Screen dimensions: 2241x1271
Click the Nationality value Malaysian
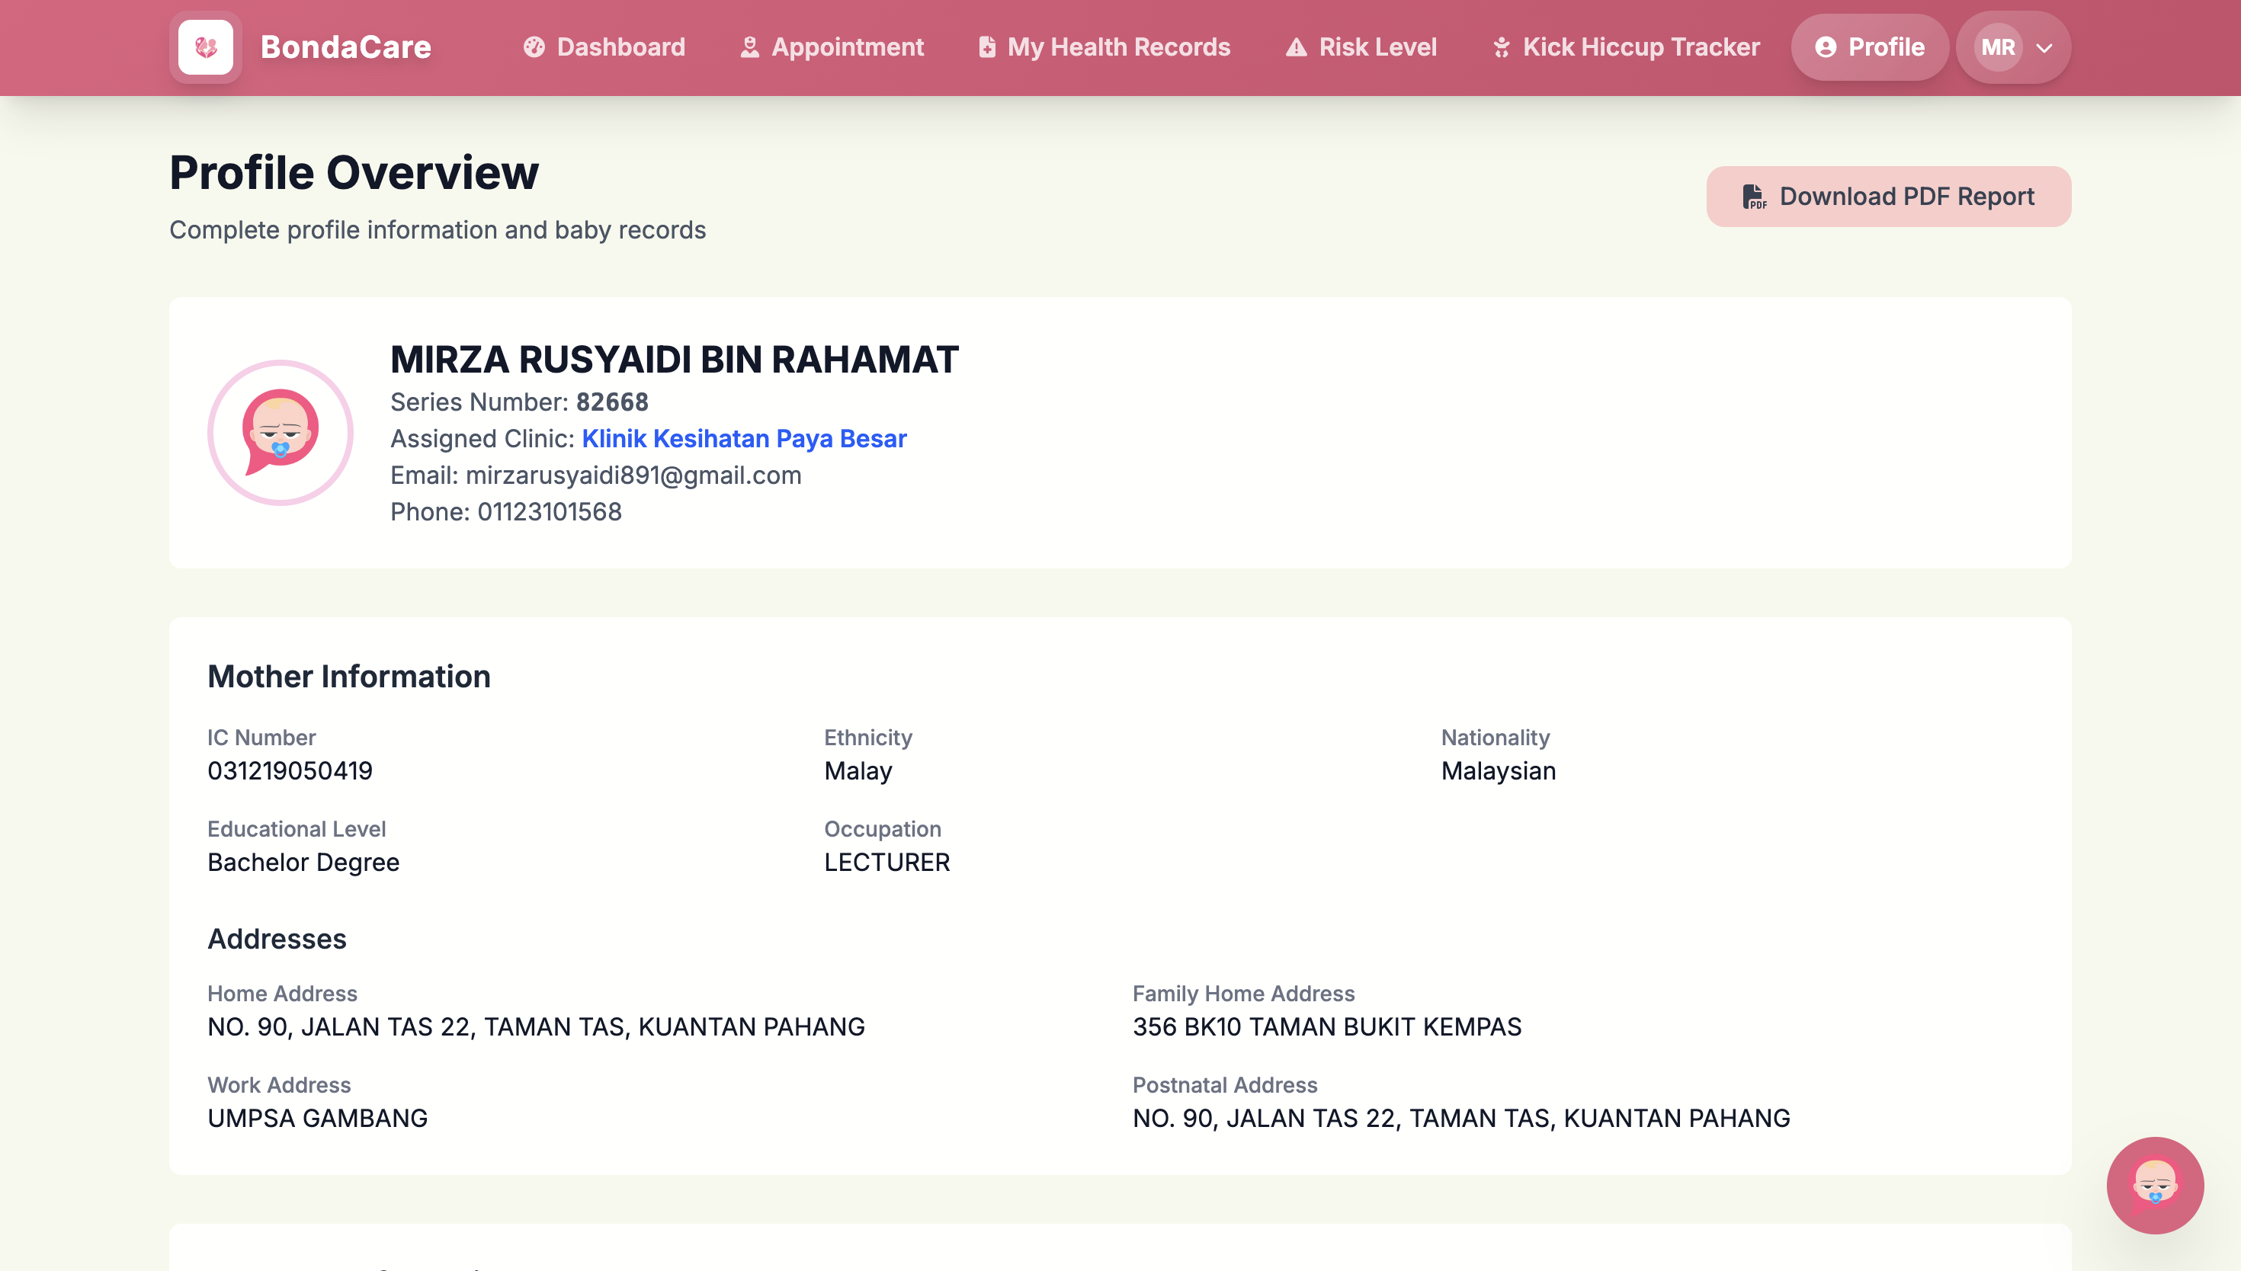tap(1498, 771)
